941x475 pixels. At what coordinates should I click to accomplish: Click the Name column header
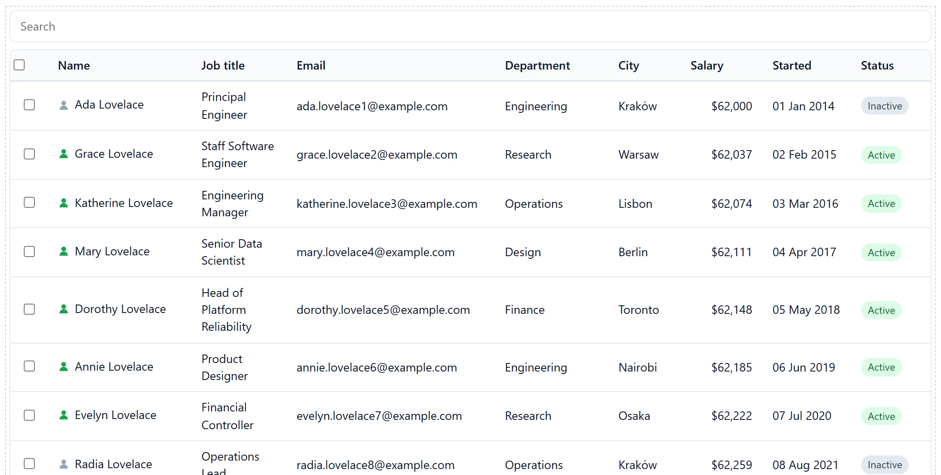pyautogui.click(x=74, y=65)
